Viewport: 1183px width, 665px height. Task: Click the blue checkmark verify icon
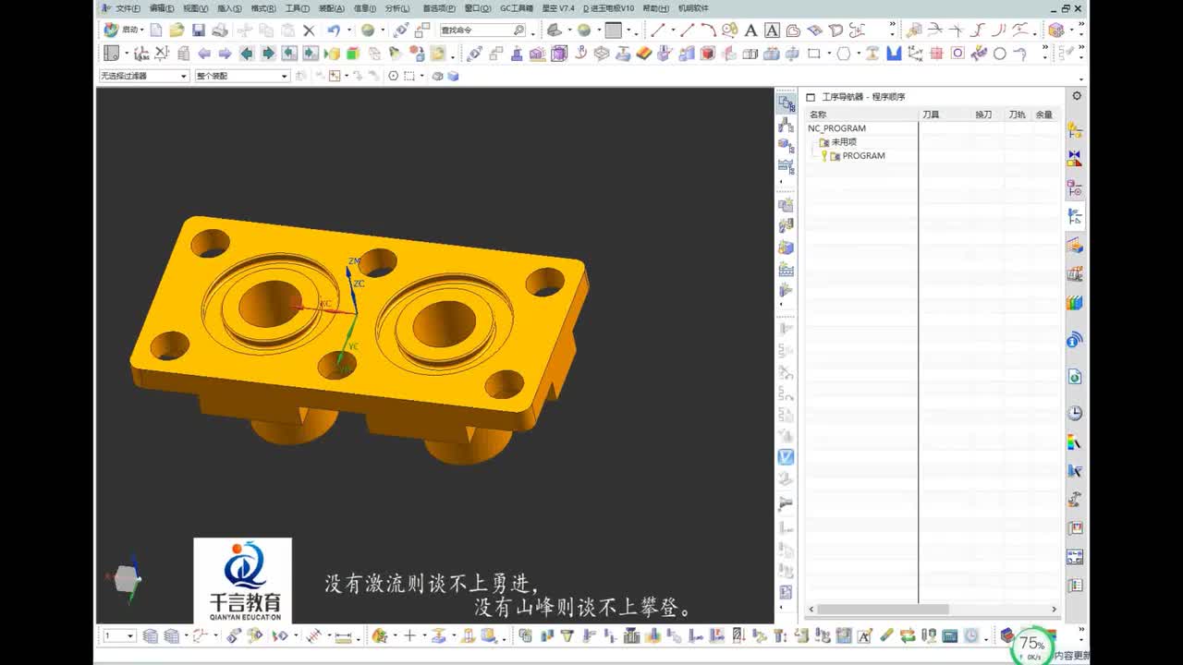click(786, 457)
